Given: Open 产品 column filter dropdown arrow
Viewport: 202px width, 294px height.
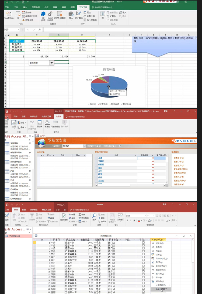Looking at the screenshot, I should (x=136, y=155).
